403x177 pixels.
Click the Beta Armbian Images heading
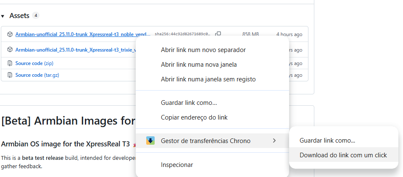(x=68, y=121)
